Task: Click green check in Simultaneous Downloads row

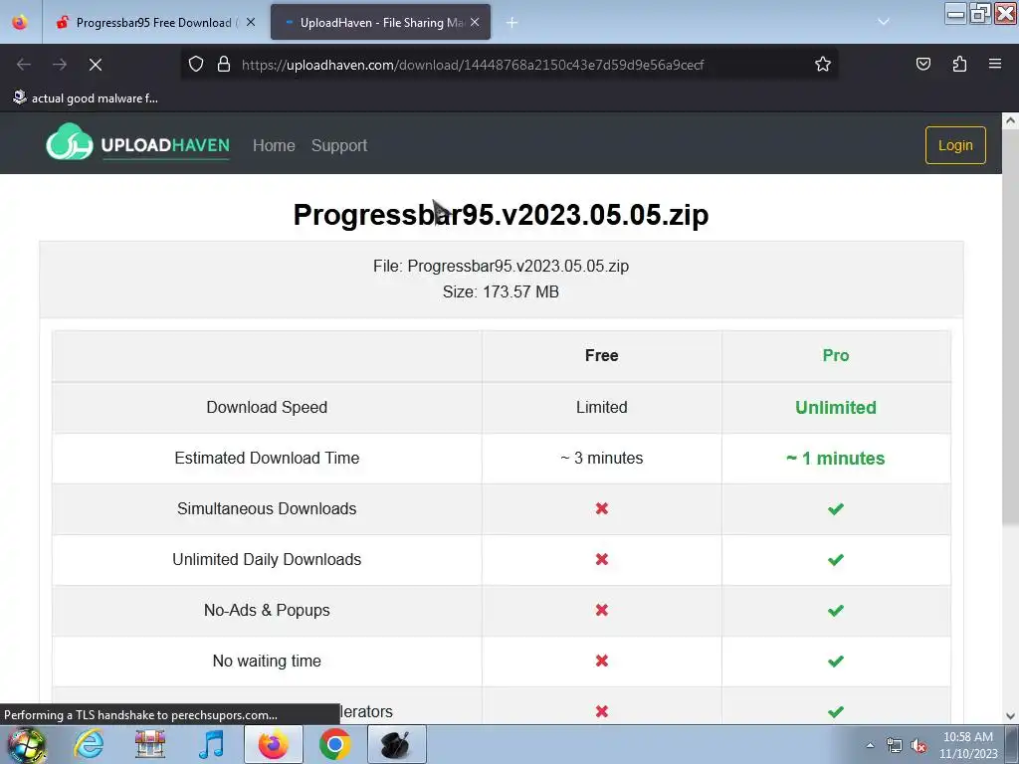Action: pyautogui.click(x=836, y=508)
